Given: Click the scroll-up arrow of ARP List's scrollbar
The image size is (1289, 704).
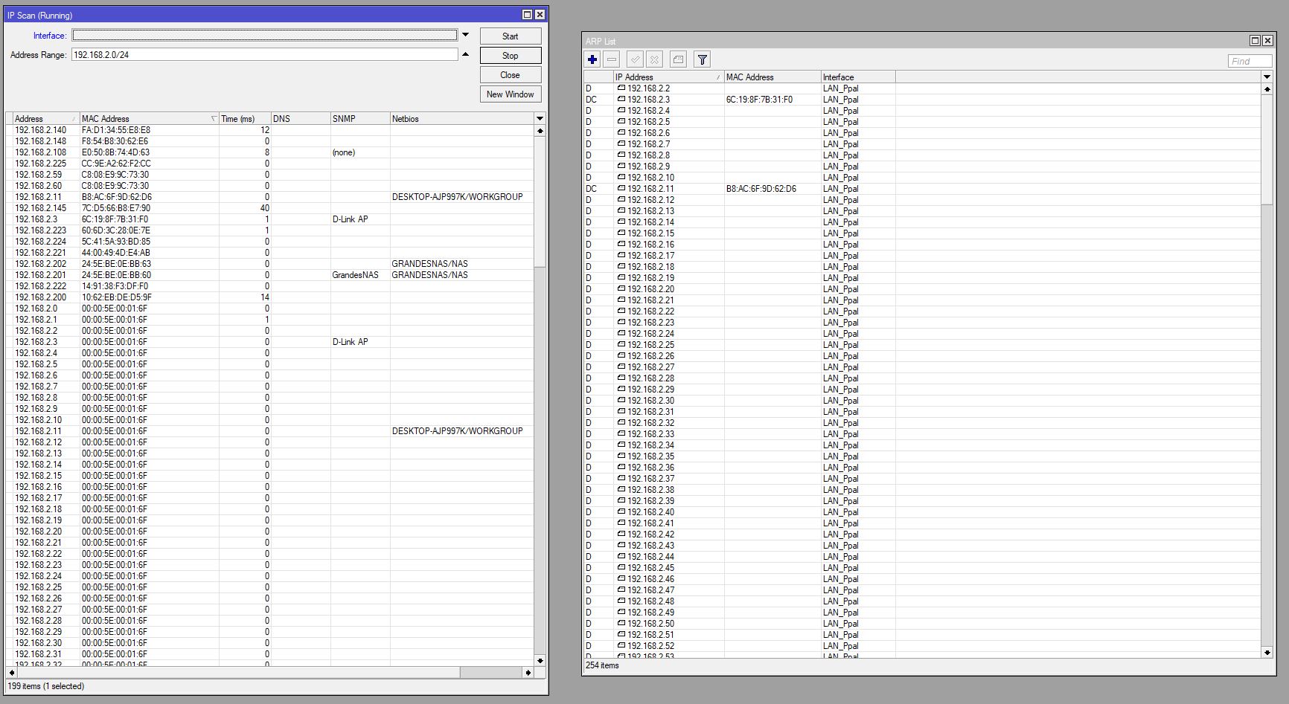Looking at the screenshot, I should pyautogui.click(x=1267, y=89).
